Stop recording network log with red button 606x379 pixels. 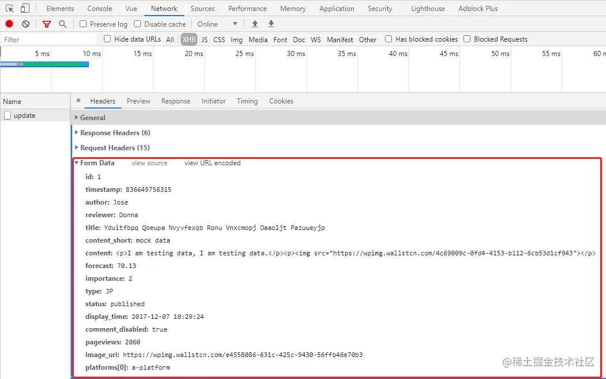pyautogui.click(x=9, y=24)
